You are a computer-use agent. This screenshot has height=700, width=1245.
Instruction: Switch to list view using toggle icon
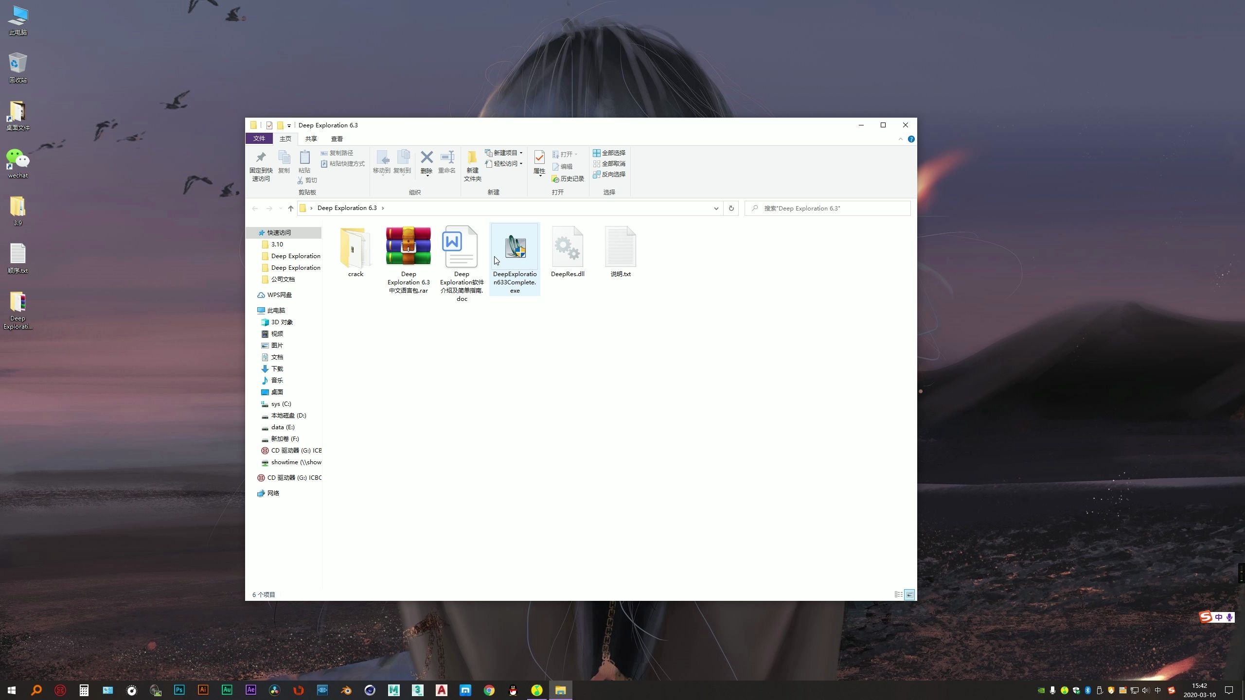(x=898, y=594)
